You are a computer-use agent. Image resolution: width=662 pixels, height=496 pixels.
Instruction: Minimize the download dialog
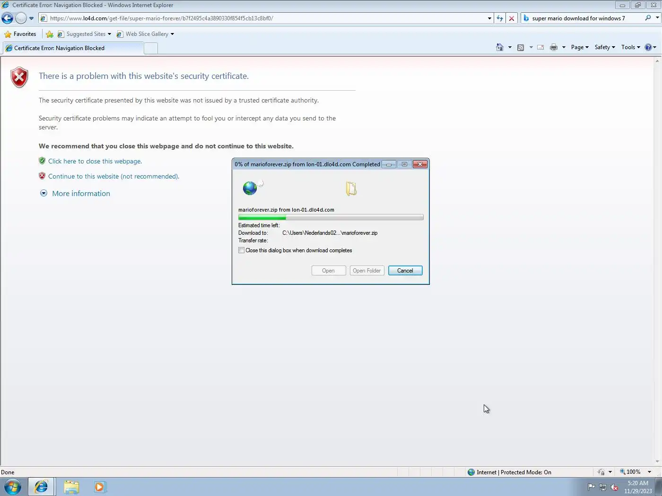pos(389,164)
